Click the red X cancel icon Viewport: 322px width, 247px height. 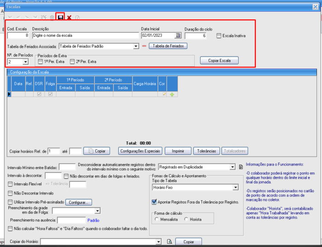(69, 18)
